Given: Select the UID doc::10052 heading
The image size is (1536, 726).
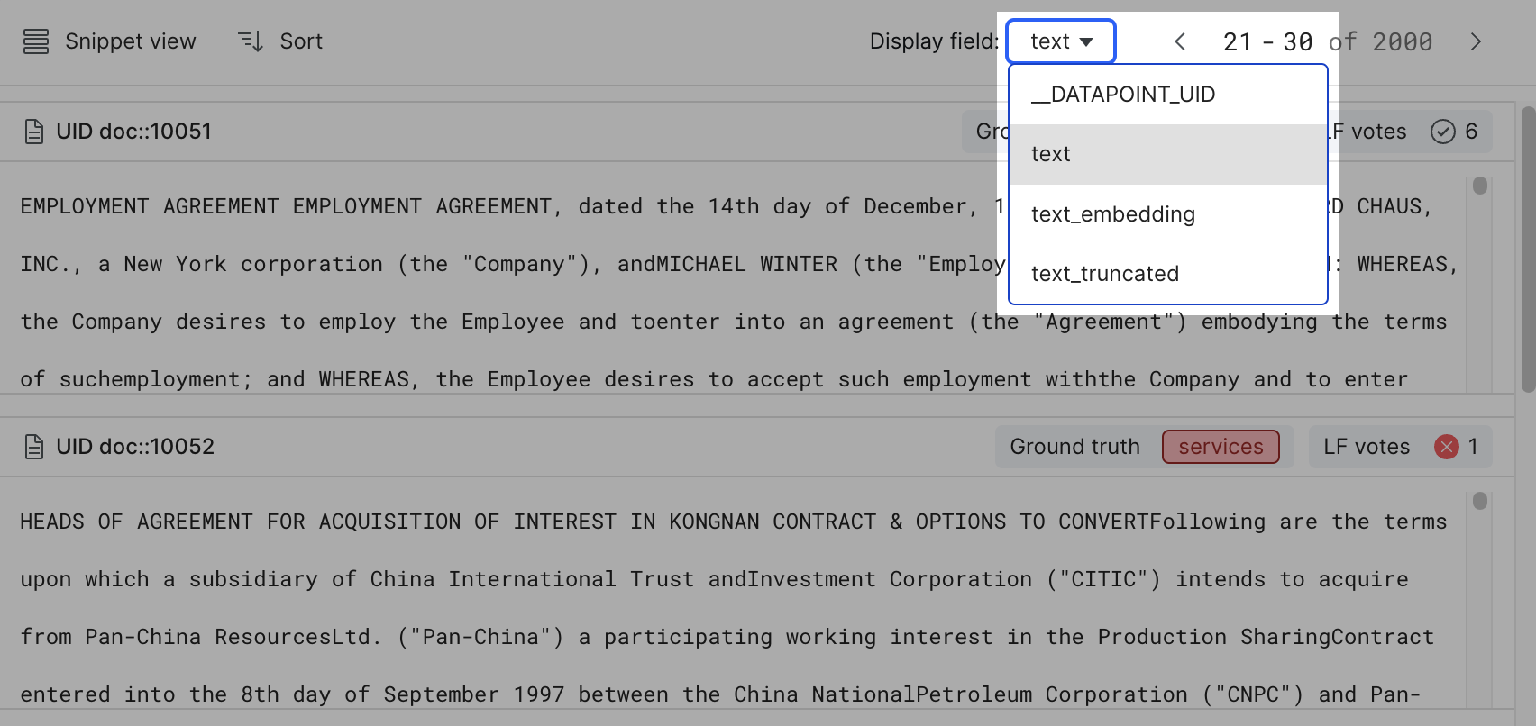Looking at the screenshot, I should pyautogui.click(x=135, y=447).
